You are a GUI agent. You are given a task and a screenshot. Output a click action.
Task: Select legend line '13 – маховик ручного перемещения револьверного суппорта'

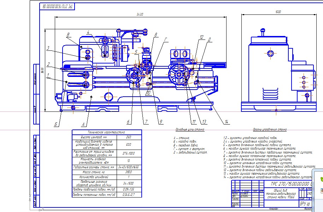[262, 174]
